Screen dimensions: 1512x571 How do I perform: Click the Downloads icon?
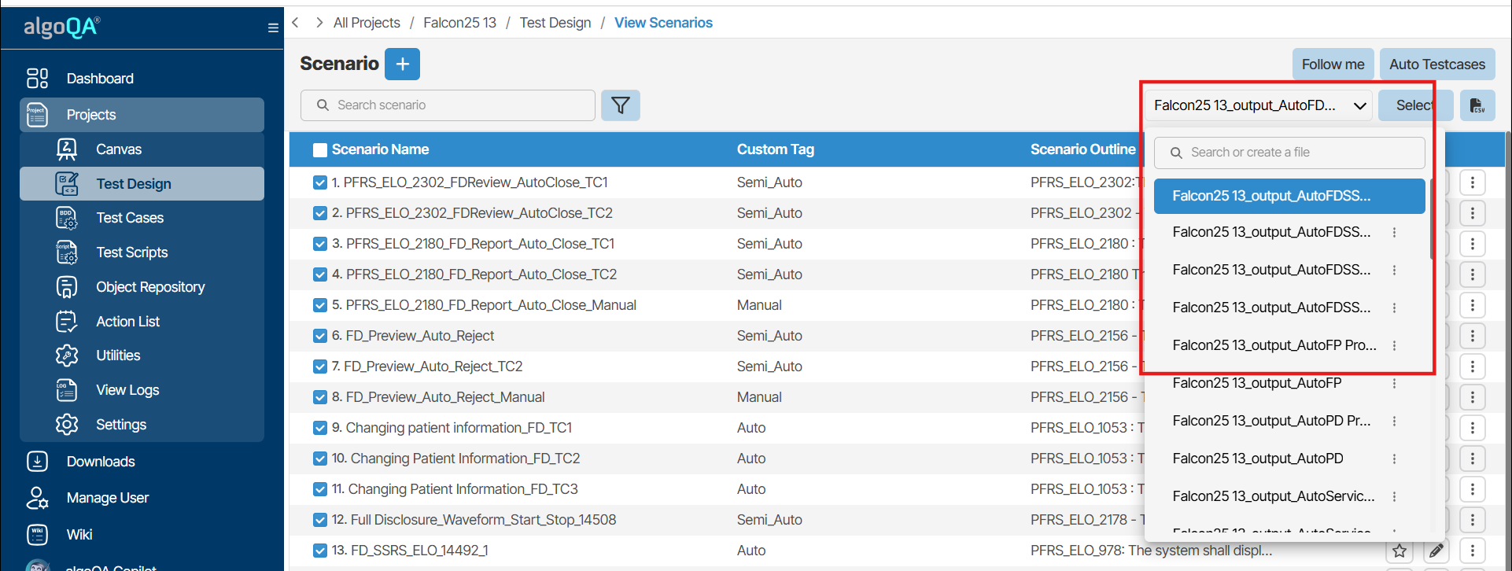tap(37, 462)
